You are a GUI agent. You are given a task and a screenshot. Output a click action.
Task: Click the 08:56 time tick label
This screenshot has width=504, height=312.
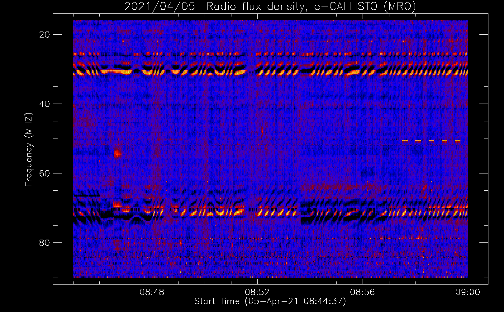point(362,292)
